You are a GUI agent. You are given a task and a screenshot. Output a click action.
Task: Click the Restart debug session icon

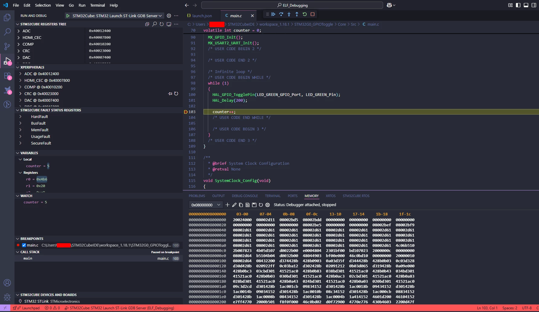[x=305, y=14]
